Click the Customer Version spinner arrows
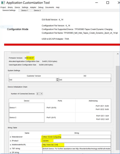This screenshot has width=120, height=154. click(57, 80)
